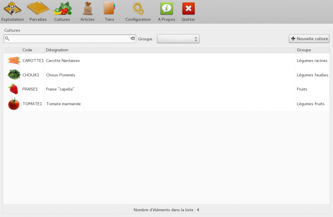Select the CAROTTE1 code cell

33,60
